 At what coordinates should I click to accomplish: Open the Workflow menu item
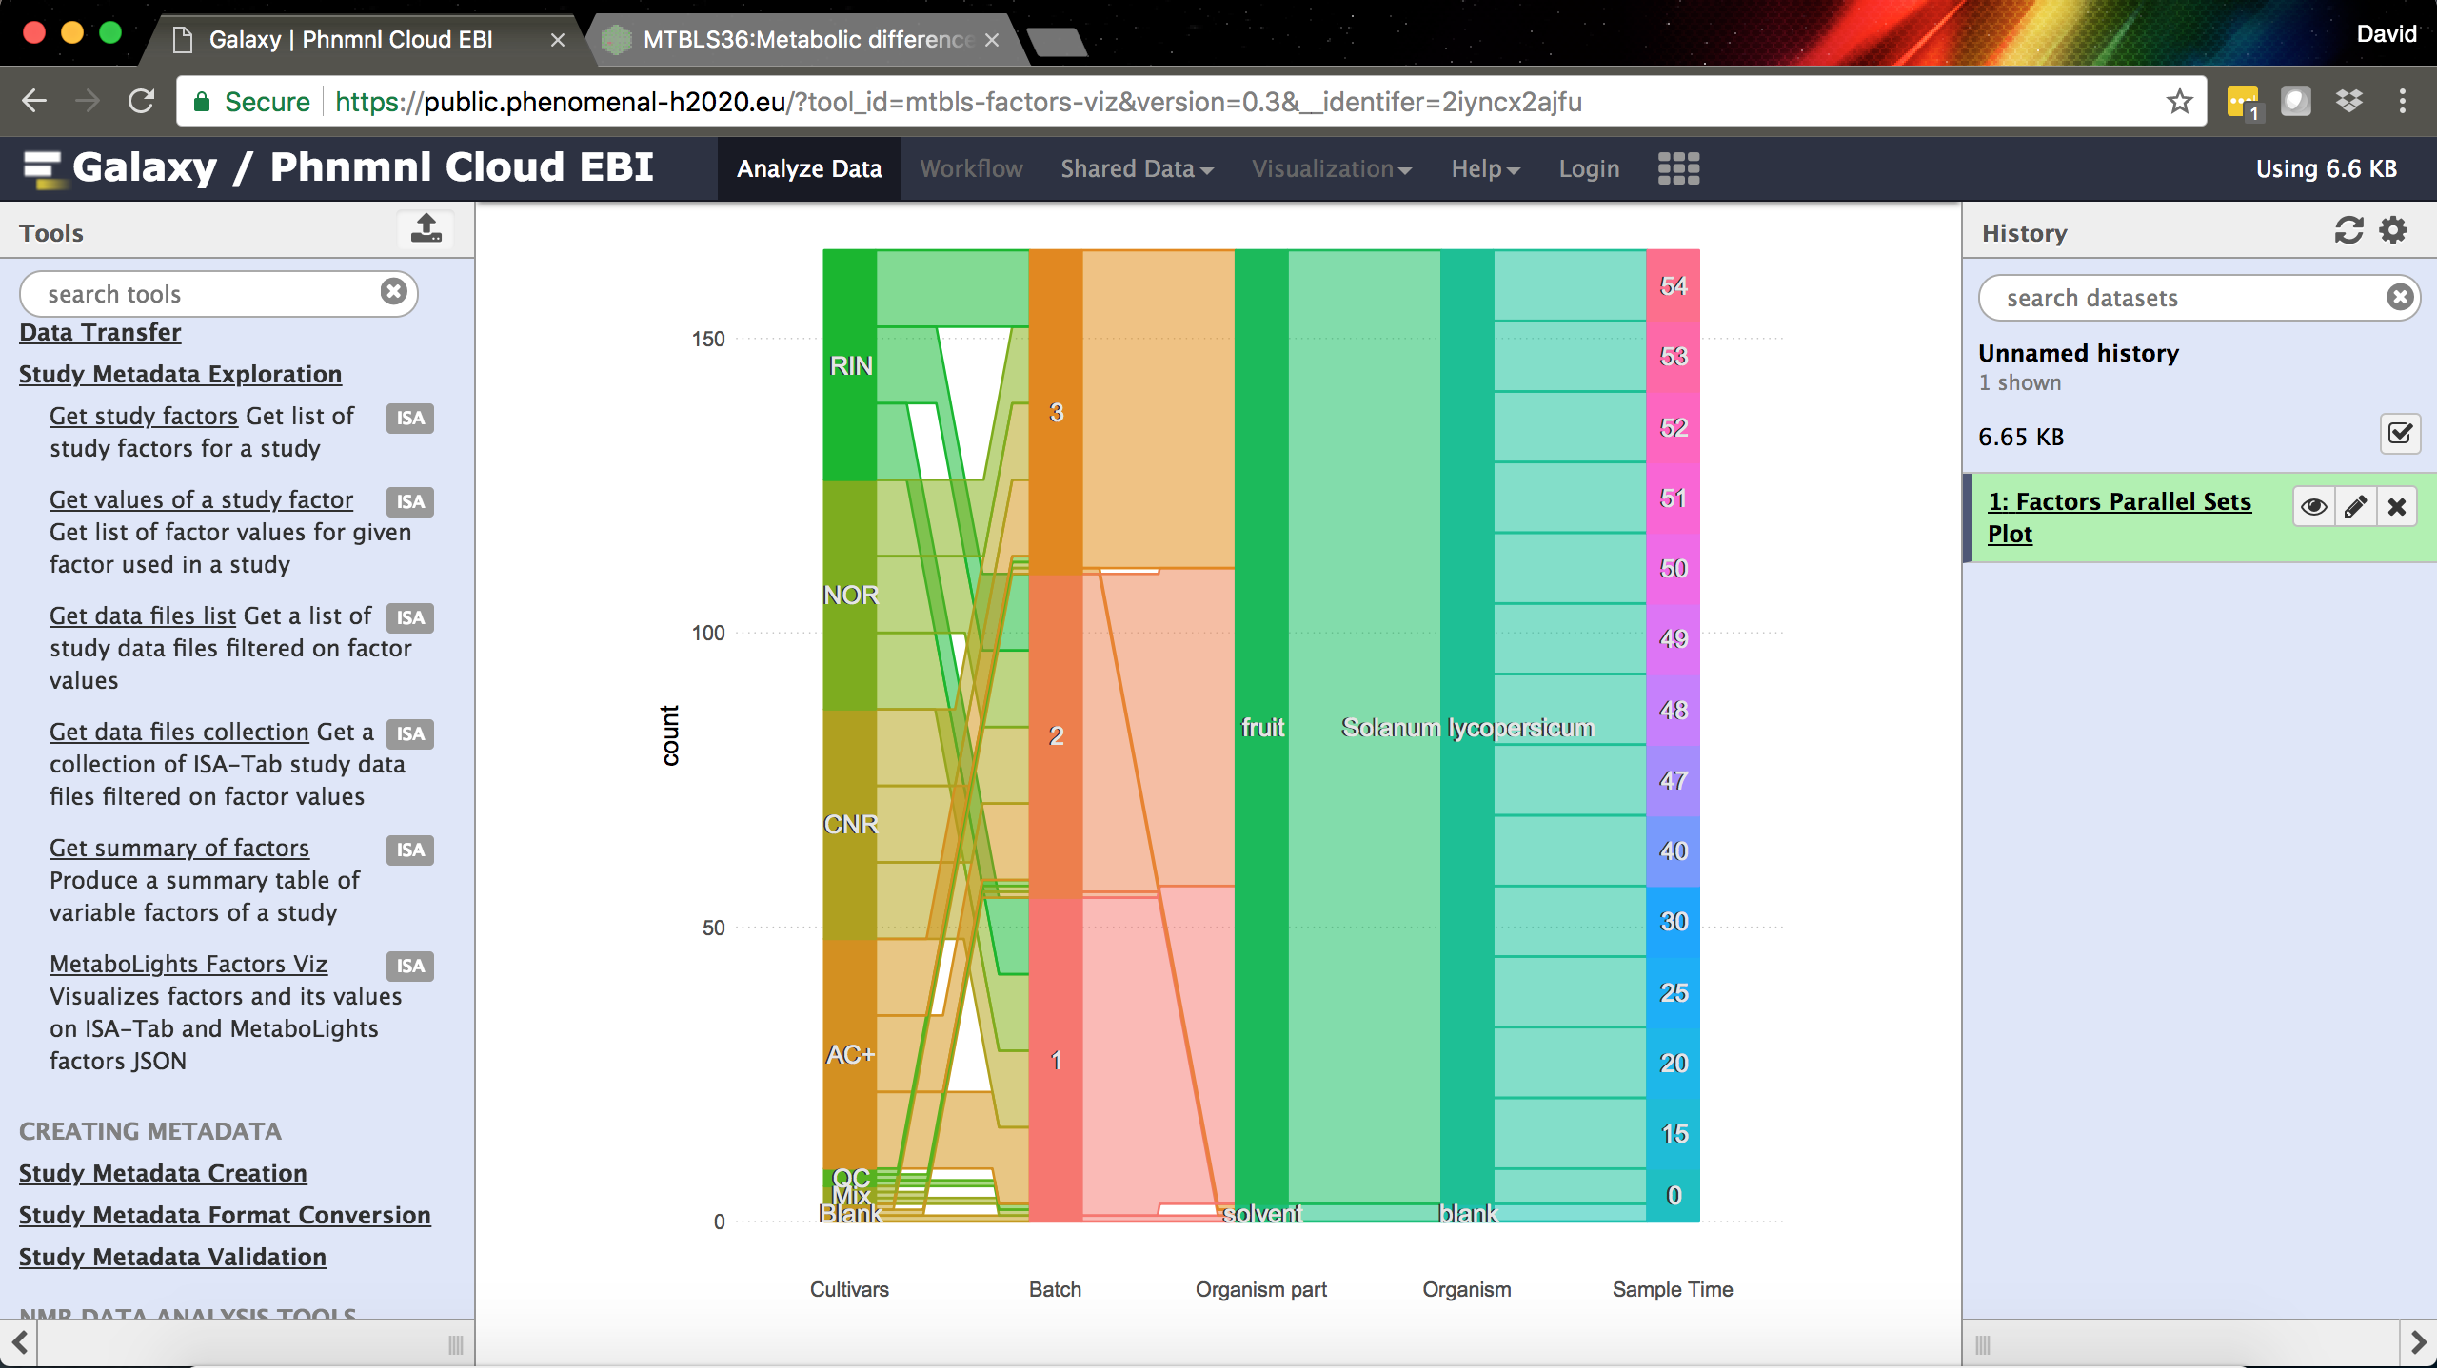[971, 169]
